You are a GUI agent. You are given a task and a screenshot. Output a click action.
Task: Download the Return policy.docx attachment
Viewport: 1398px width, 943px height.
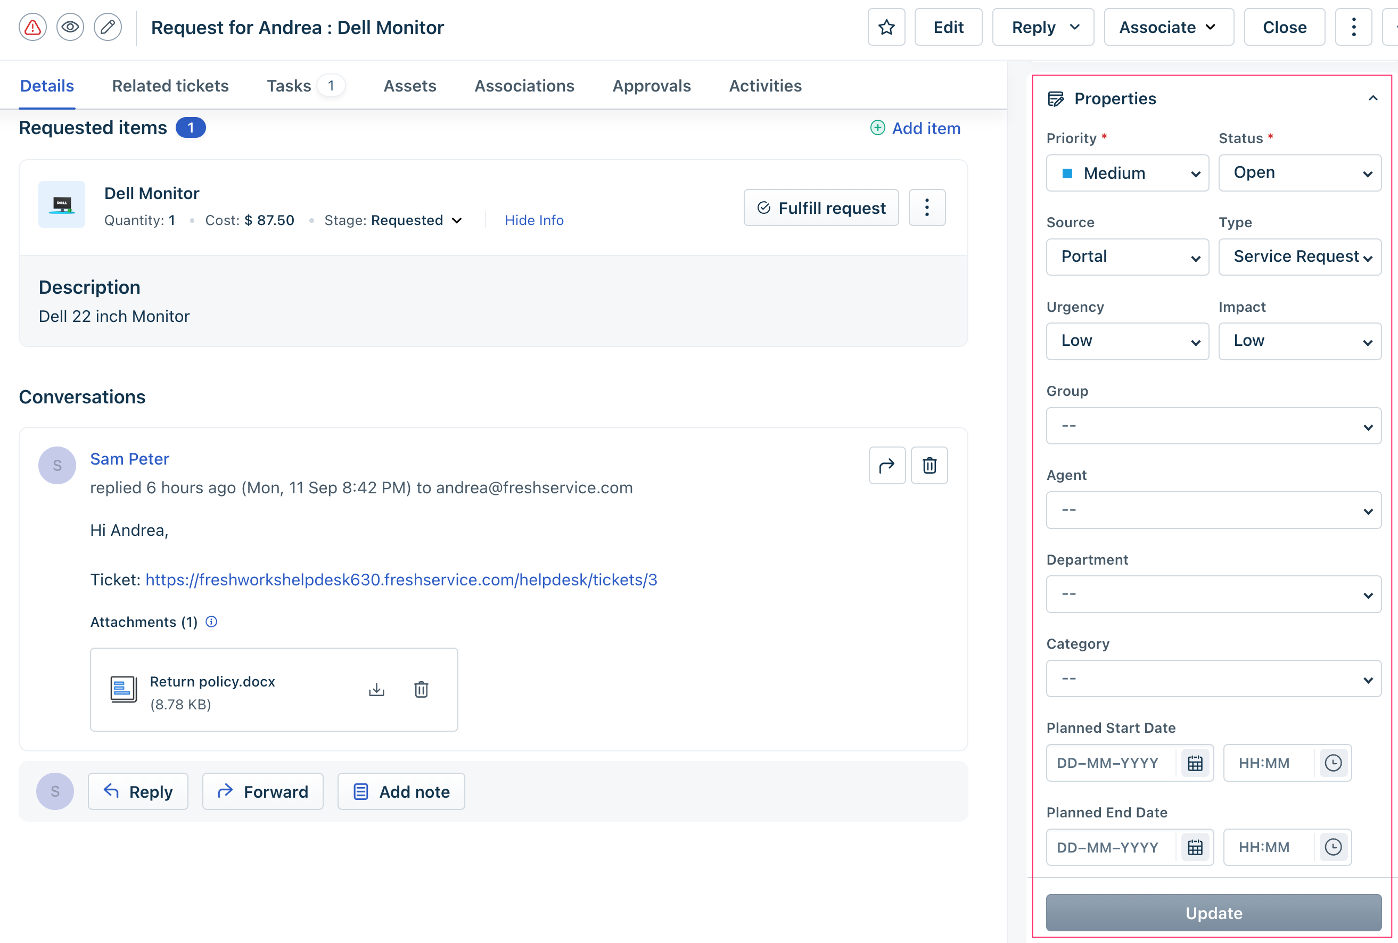pyautogui.click(x=376, y=690)
